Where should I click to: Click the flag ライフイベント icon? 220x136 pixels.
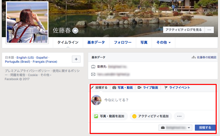(x=166, y=87)
